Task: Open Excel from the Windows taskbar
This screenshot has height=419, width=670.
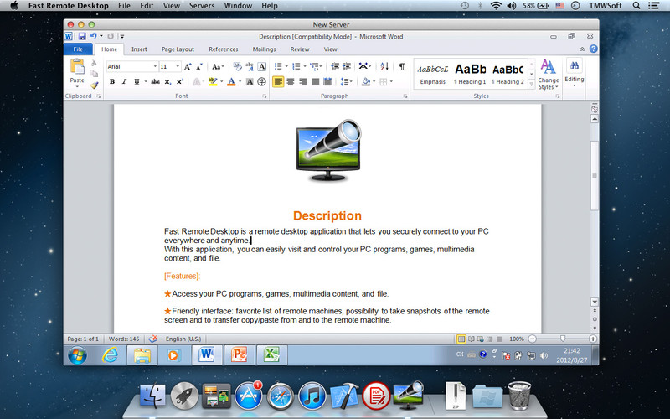Action: (x=271, y=354)
